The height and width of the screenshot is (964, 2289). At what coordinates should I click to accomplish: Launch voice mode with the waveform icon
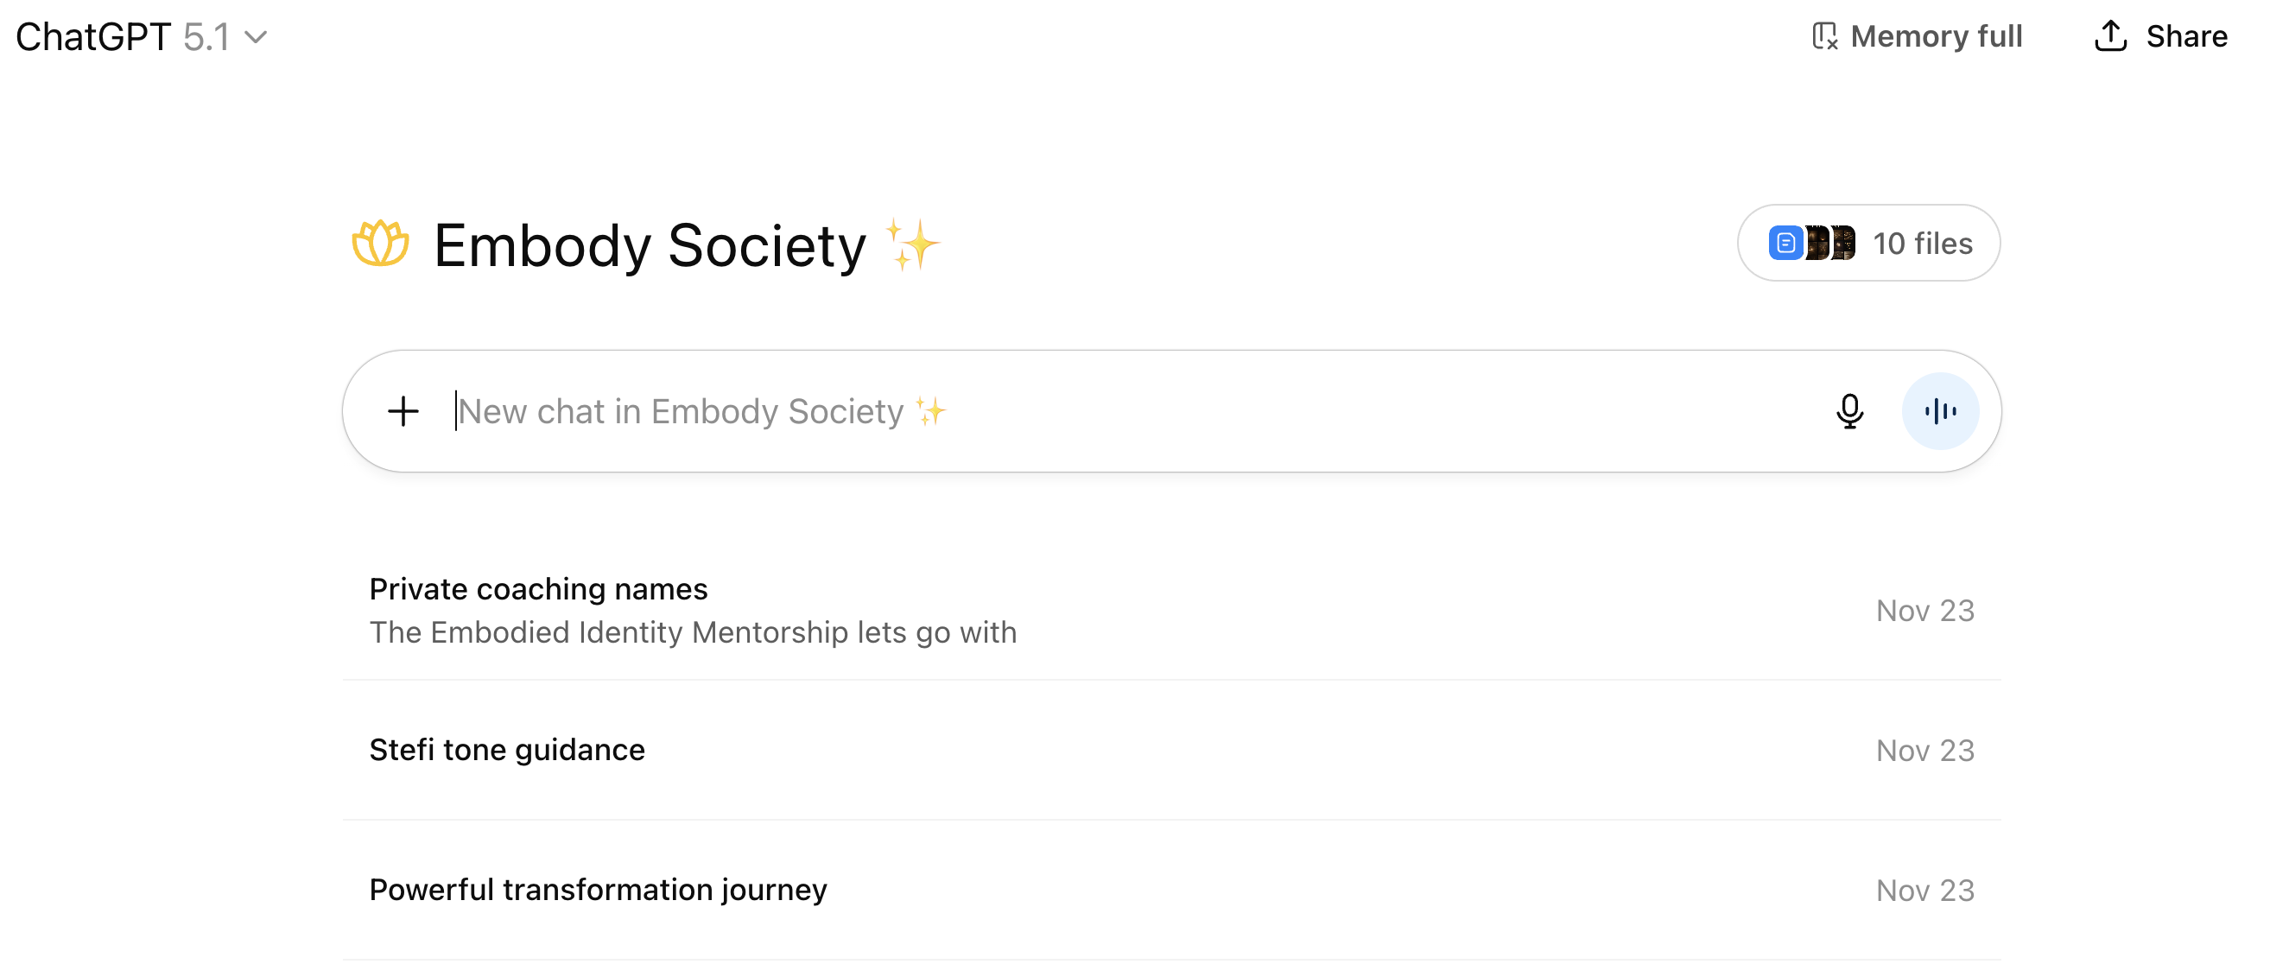[x=1940, y=411]
